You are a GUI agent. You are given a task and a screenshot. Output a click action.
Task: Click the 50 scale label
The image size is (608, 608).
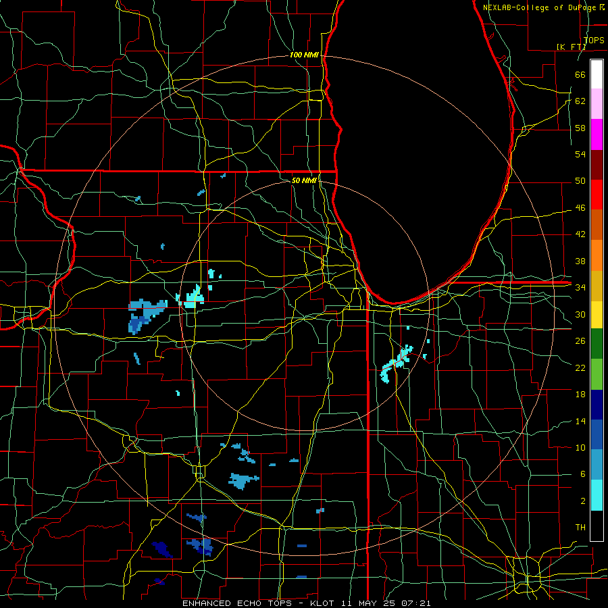pos(580,181)
